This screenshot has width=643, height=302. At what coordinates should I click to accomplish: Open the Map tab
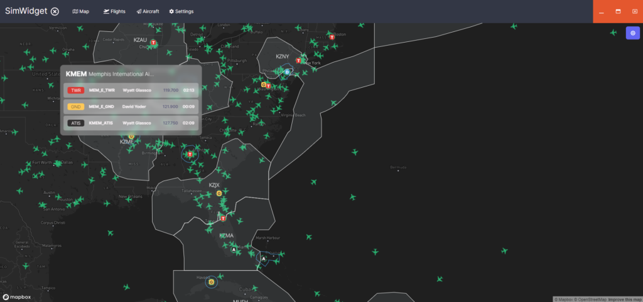tap(81, 11)
